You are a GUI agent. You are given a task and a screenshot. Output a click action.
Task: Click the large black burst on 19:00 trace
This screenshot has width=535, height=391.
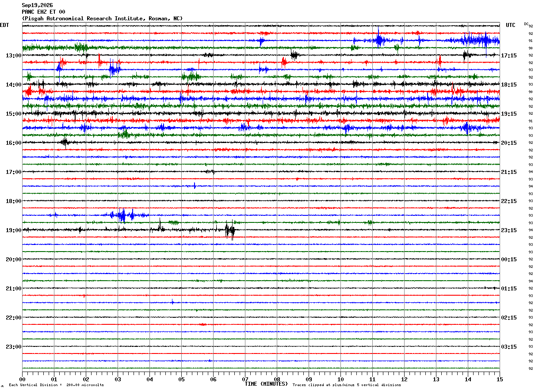click(x=229, y=230)
